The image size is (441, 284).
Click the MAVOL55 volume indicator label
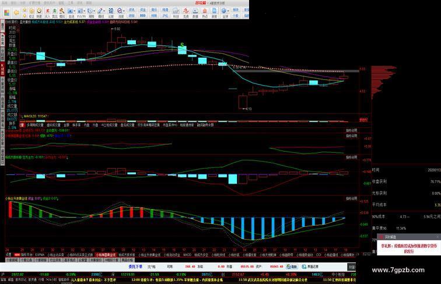tap(35, 116)
